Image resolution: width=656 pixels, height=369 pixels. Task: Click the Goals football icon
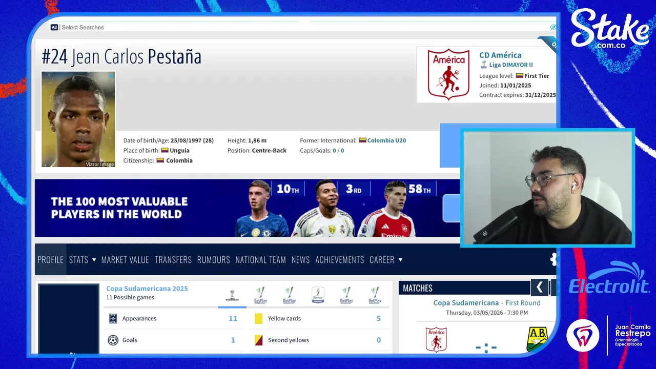(x=113, y=340)
